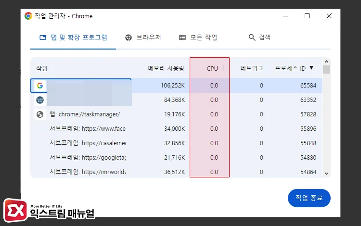Click the 19,176K memory value
The image size is (361, 226).
(174, 114)
